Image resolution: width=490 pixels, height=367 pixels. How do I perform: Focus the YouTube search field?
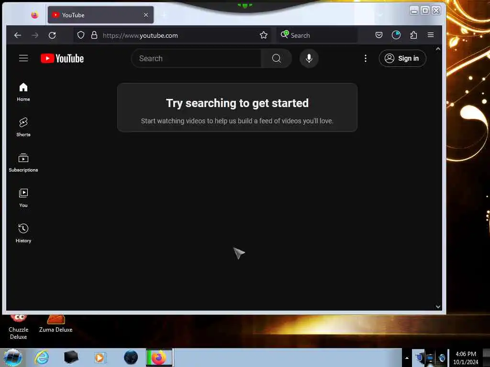click(196, 58)
